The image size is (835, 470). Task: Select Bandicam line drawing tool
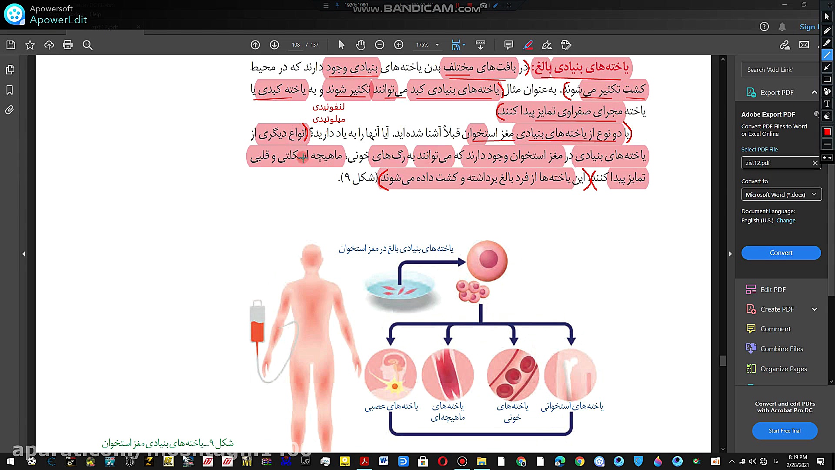(827, 55)
